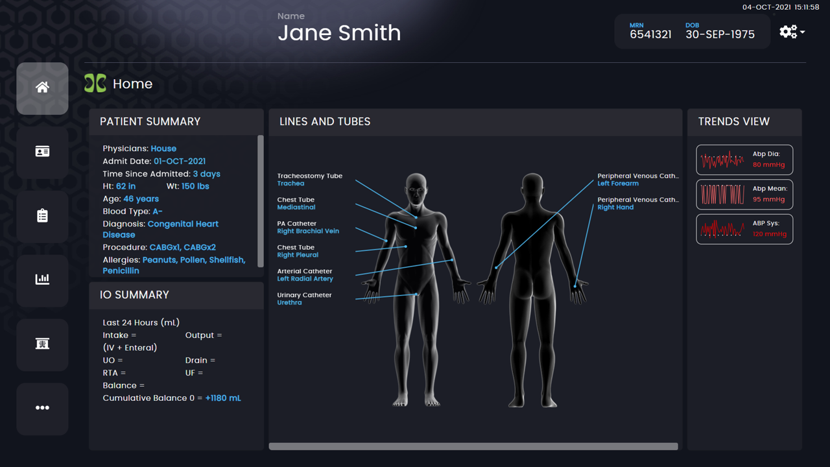Click the DOB 30-SEP-1975

(x=720, y=34)
